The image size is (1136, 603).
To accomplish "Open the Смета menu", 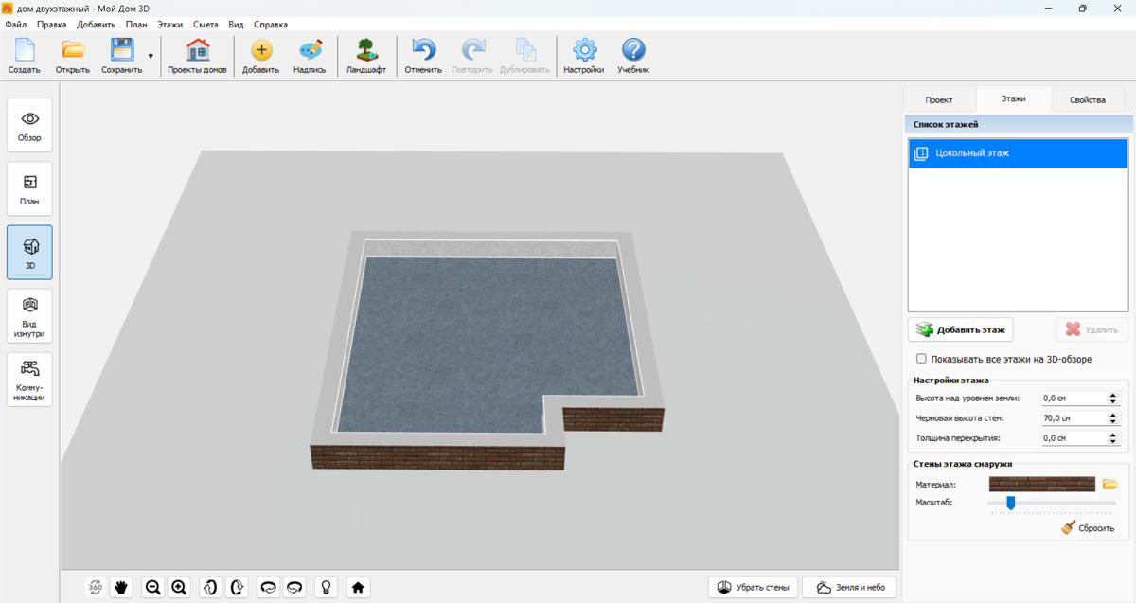I will click(x=205, y=24).
